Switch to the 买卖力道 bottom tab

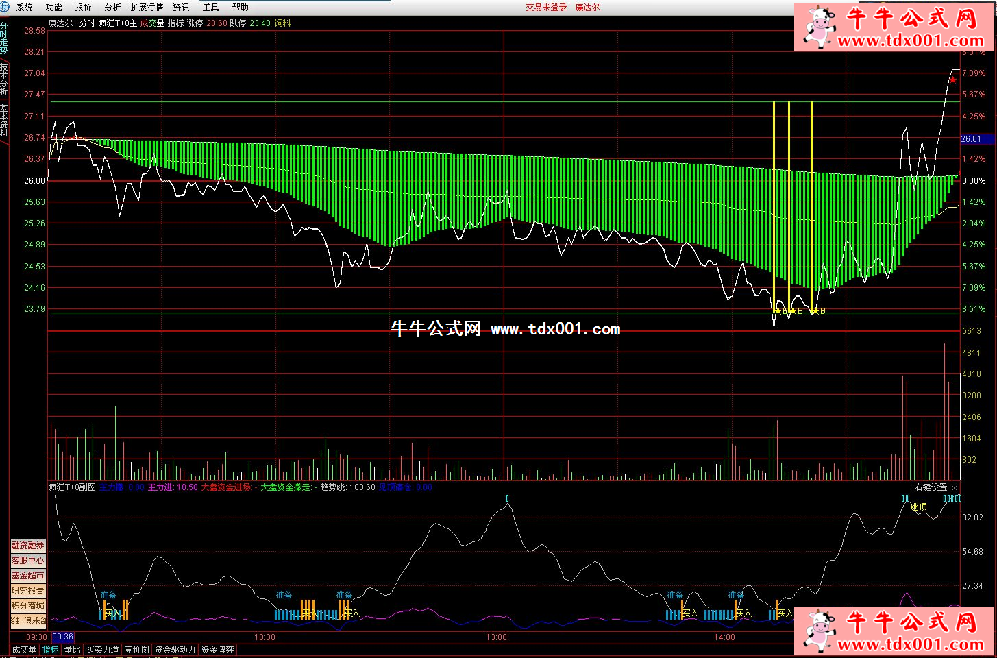coord(102,649)
